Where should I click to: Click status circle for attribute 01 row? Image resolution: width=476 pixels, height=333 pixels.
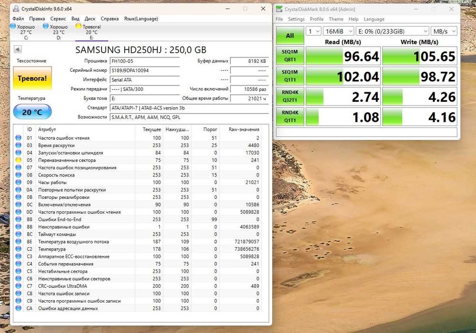point(18,138)
